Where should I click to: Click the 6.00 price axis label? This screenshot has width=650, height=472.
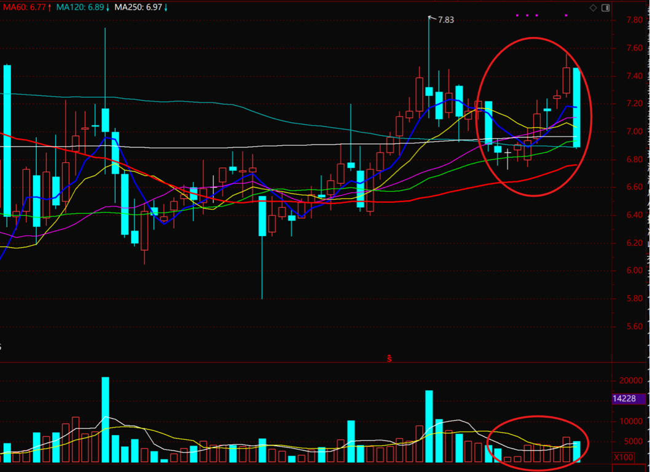[635, 270]
